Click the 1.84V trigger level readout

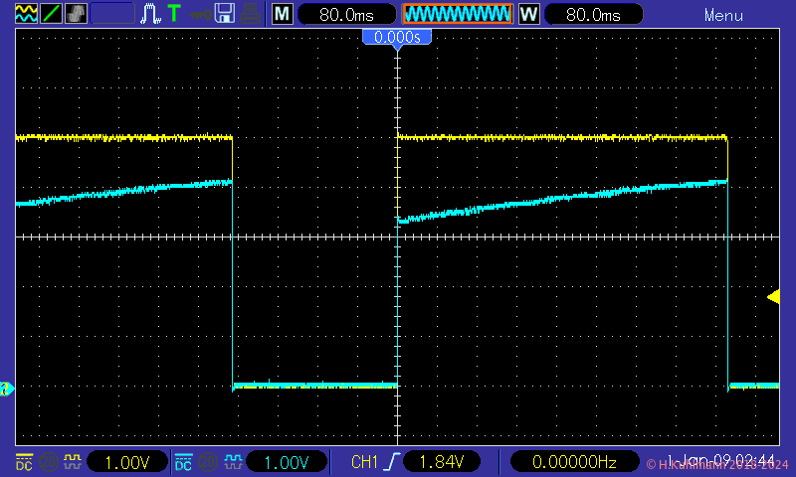pyautogui.click(x=443, y=462)
